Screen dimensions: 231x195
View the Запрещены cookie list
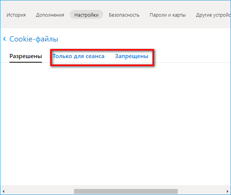(x=131, y=56)
